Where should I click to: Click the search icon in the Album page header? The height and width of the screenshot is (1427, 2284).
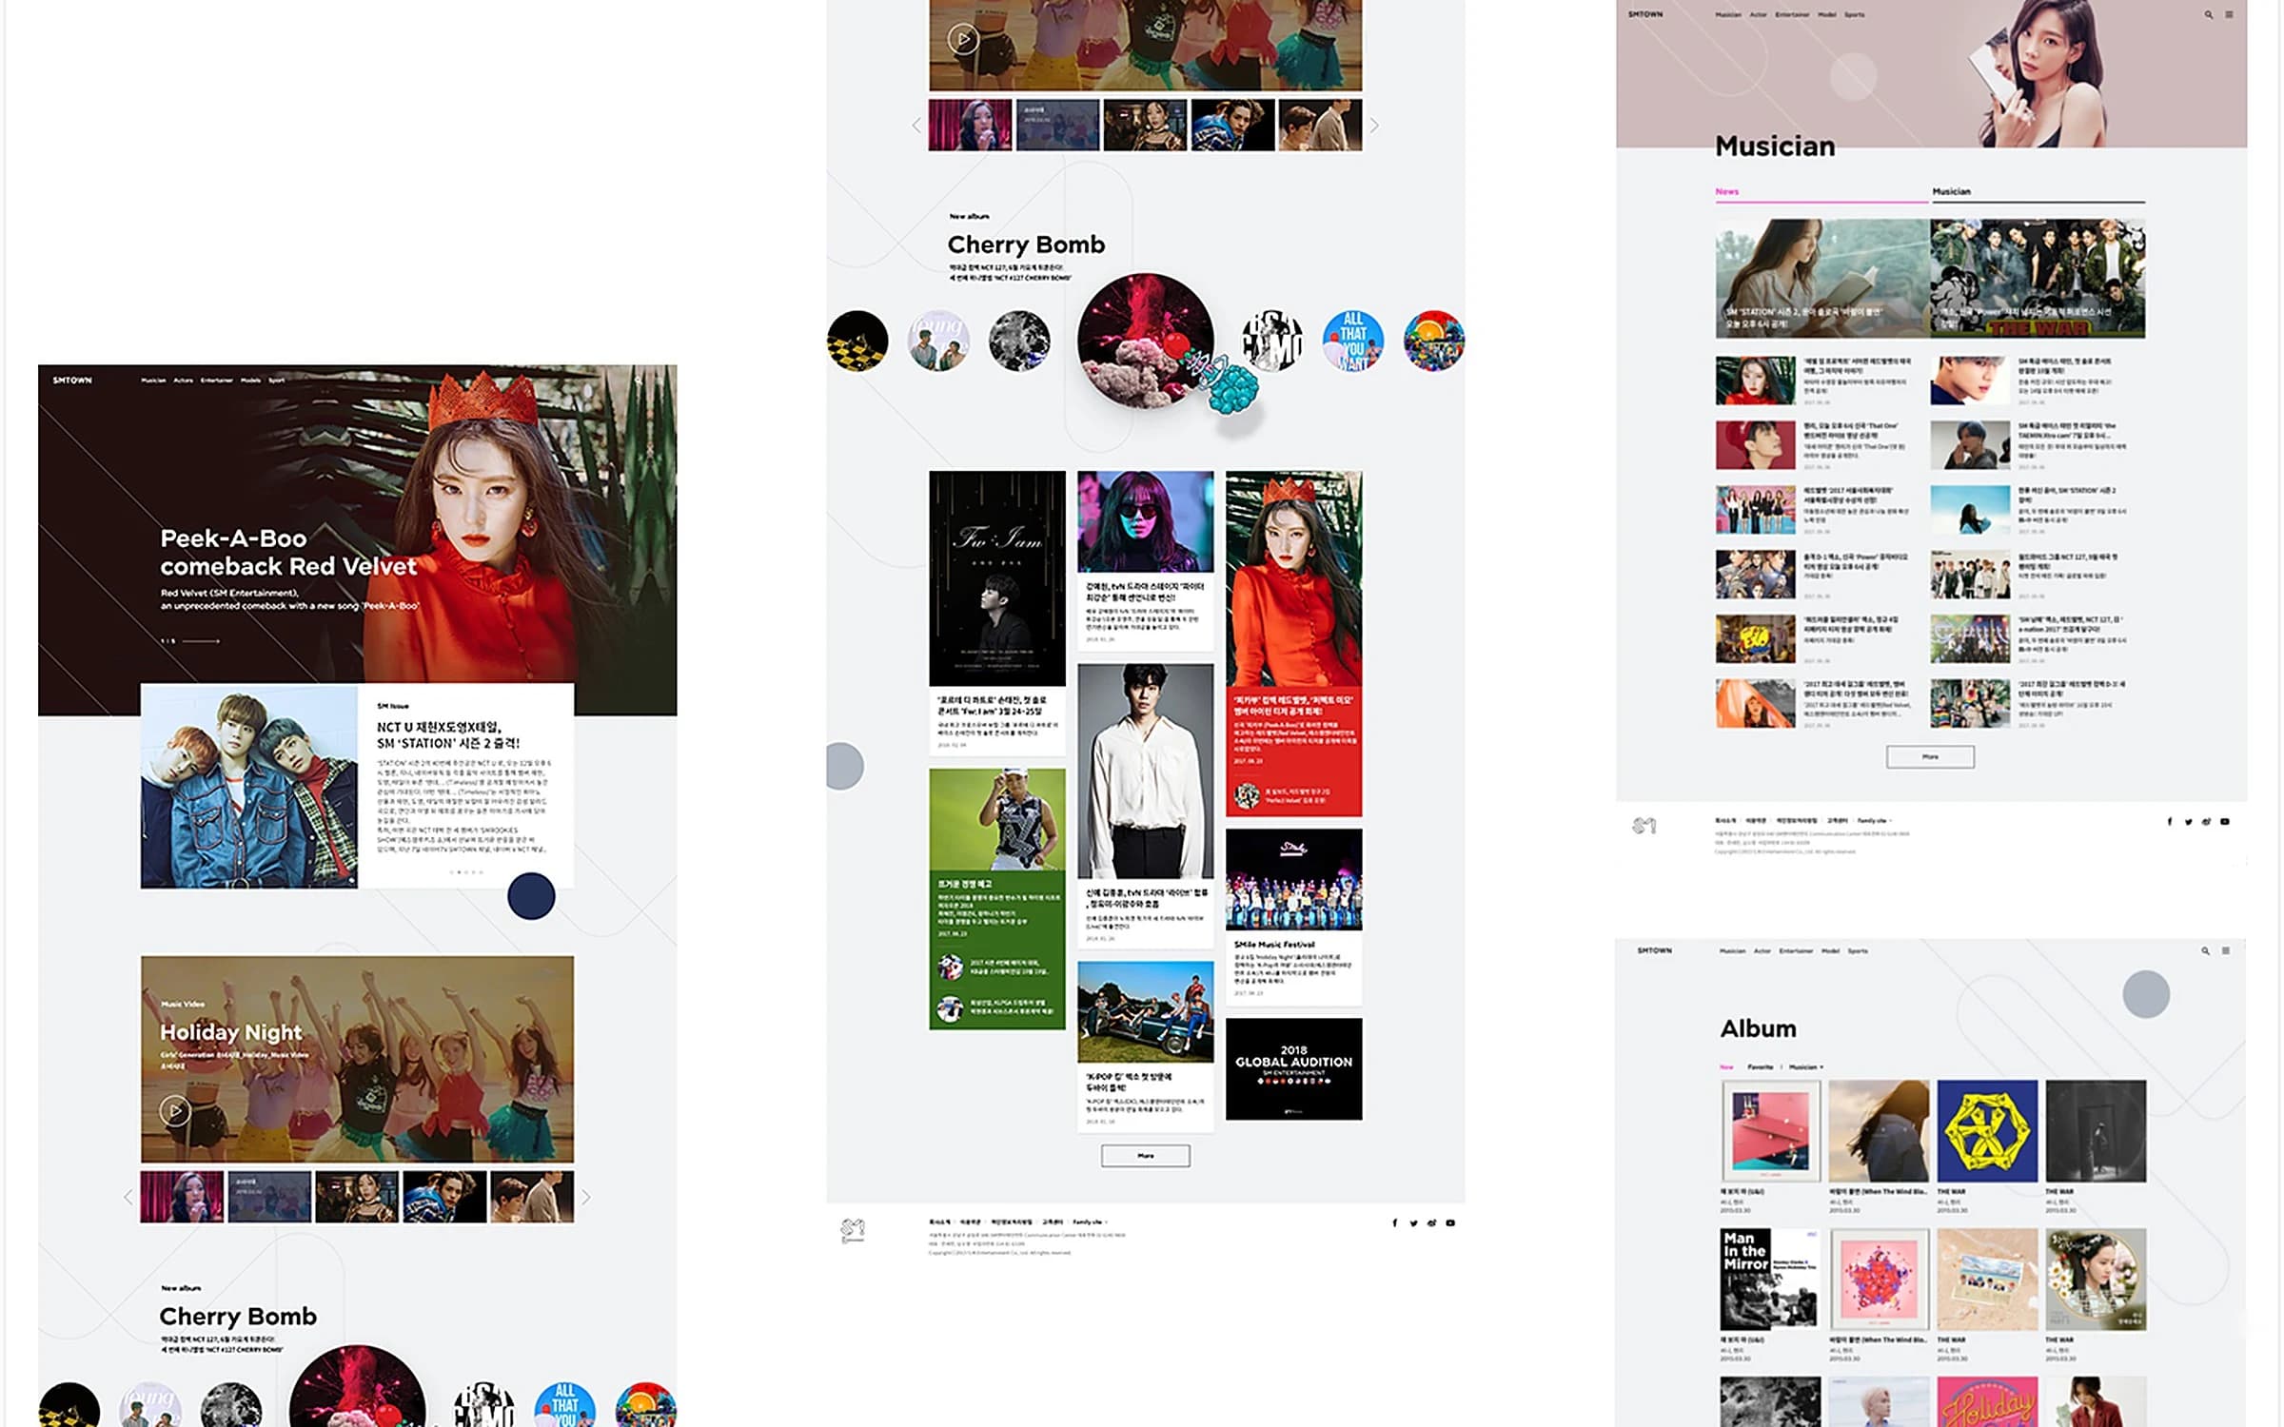pyautogui.click(x=2205, y=950)
